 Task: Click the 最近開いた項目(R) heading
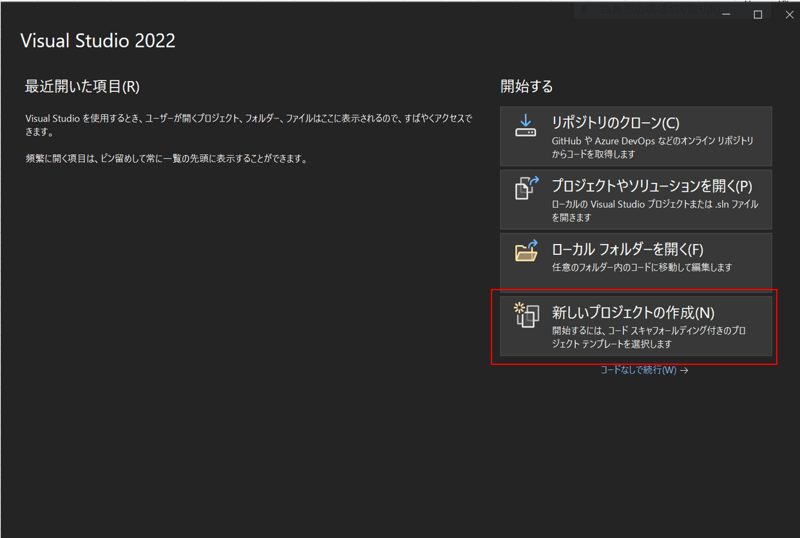(x=82, y=86)
